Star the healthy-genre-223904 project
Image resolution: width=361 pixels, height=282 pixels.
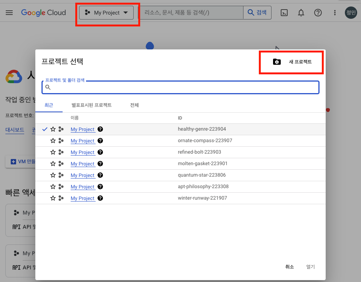53,129
